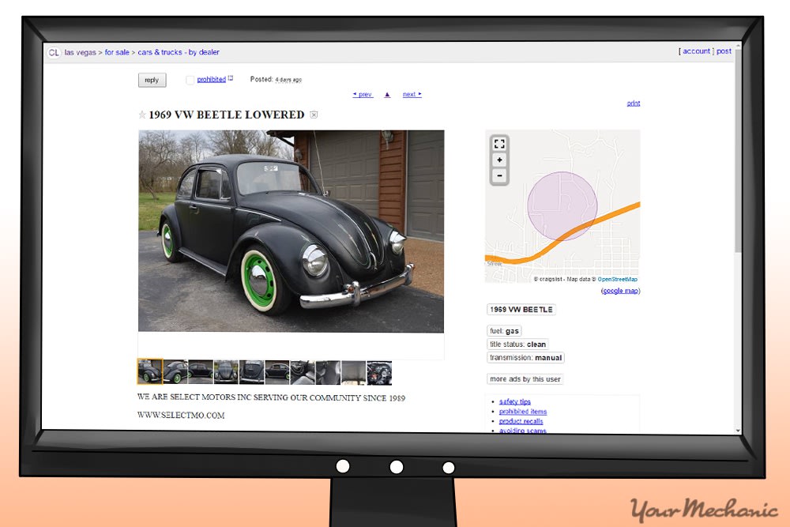Click the print link

pos(634,104)
